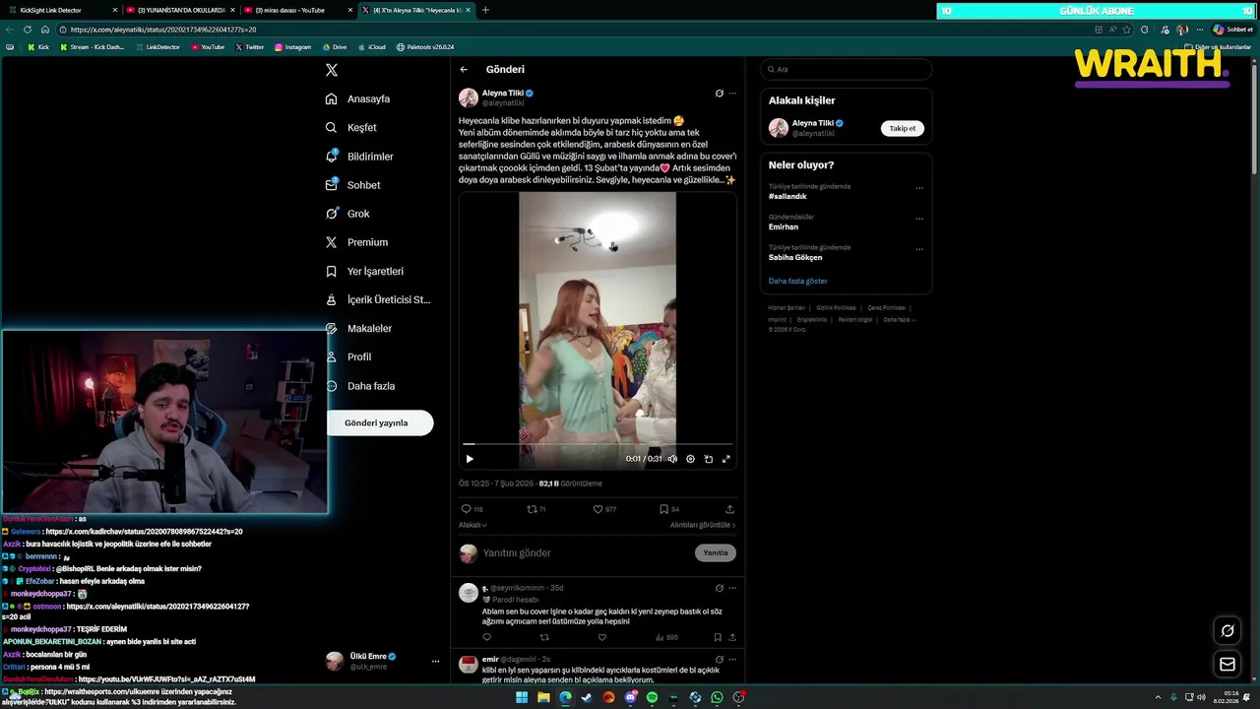Add page to favorites star
The width and height of the screenshot is (1260, 709).
[1128, 30]
